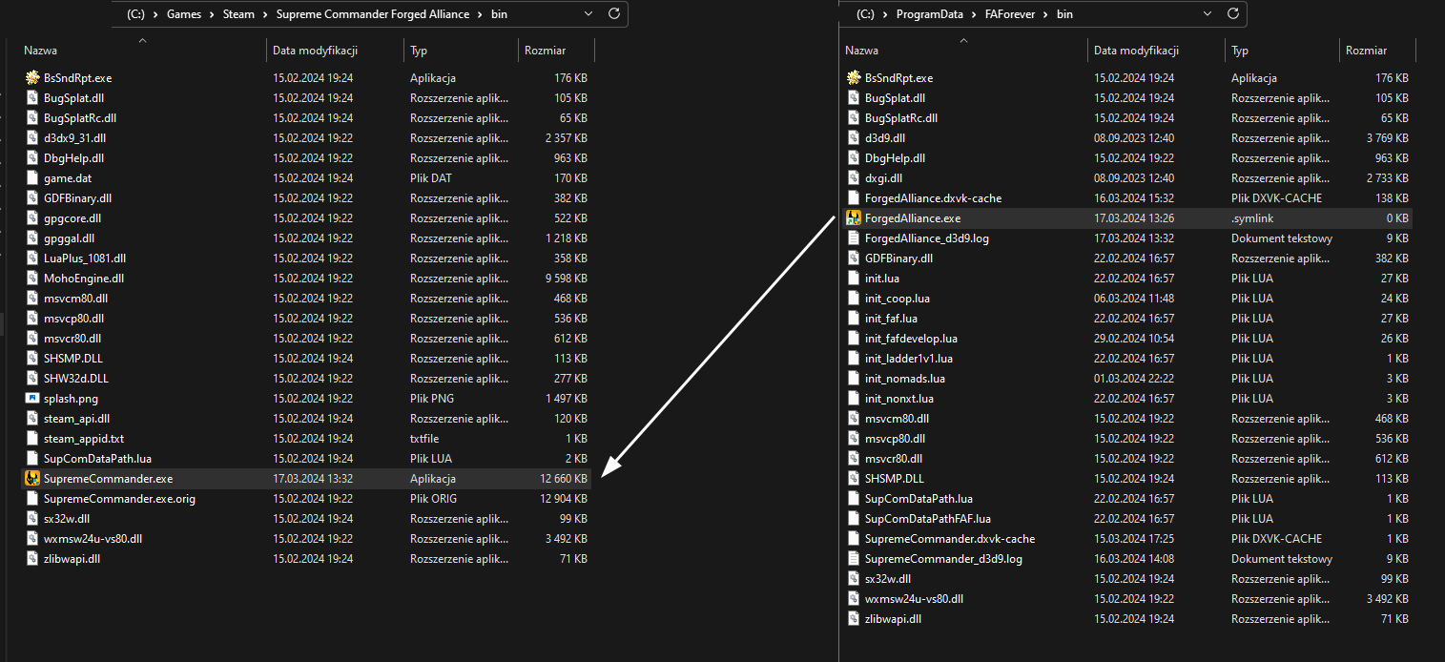
Task: Click the d3dx9_31.dll file icon
Action: coord(32,138)
